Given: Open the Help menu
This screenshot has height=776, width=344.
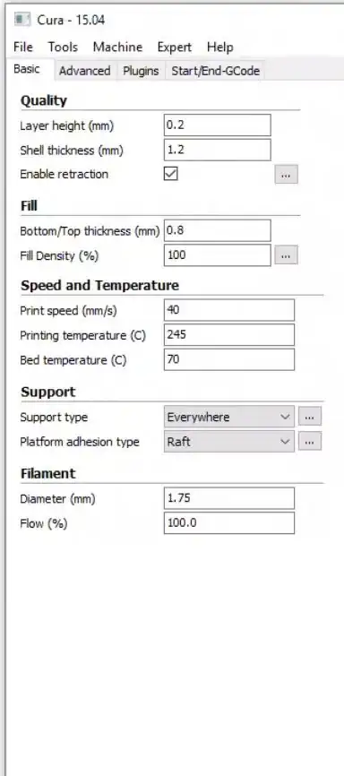Looking at the screenshot, I should pyautogui.click(x=220, y=47).
